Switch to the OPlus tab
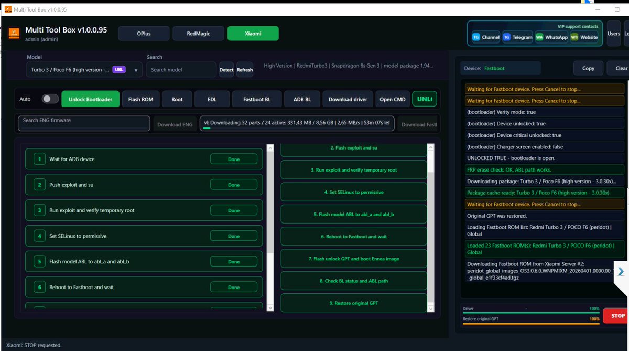Image resolution: width=629 pixels, height=351 pixels. [x=144, y=33]
